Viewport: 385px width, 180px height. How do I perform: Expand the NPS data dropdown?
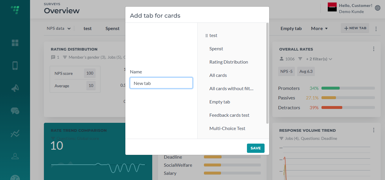59,28
